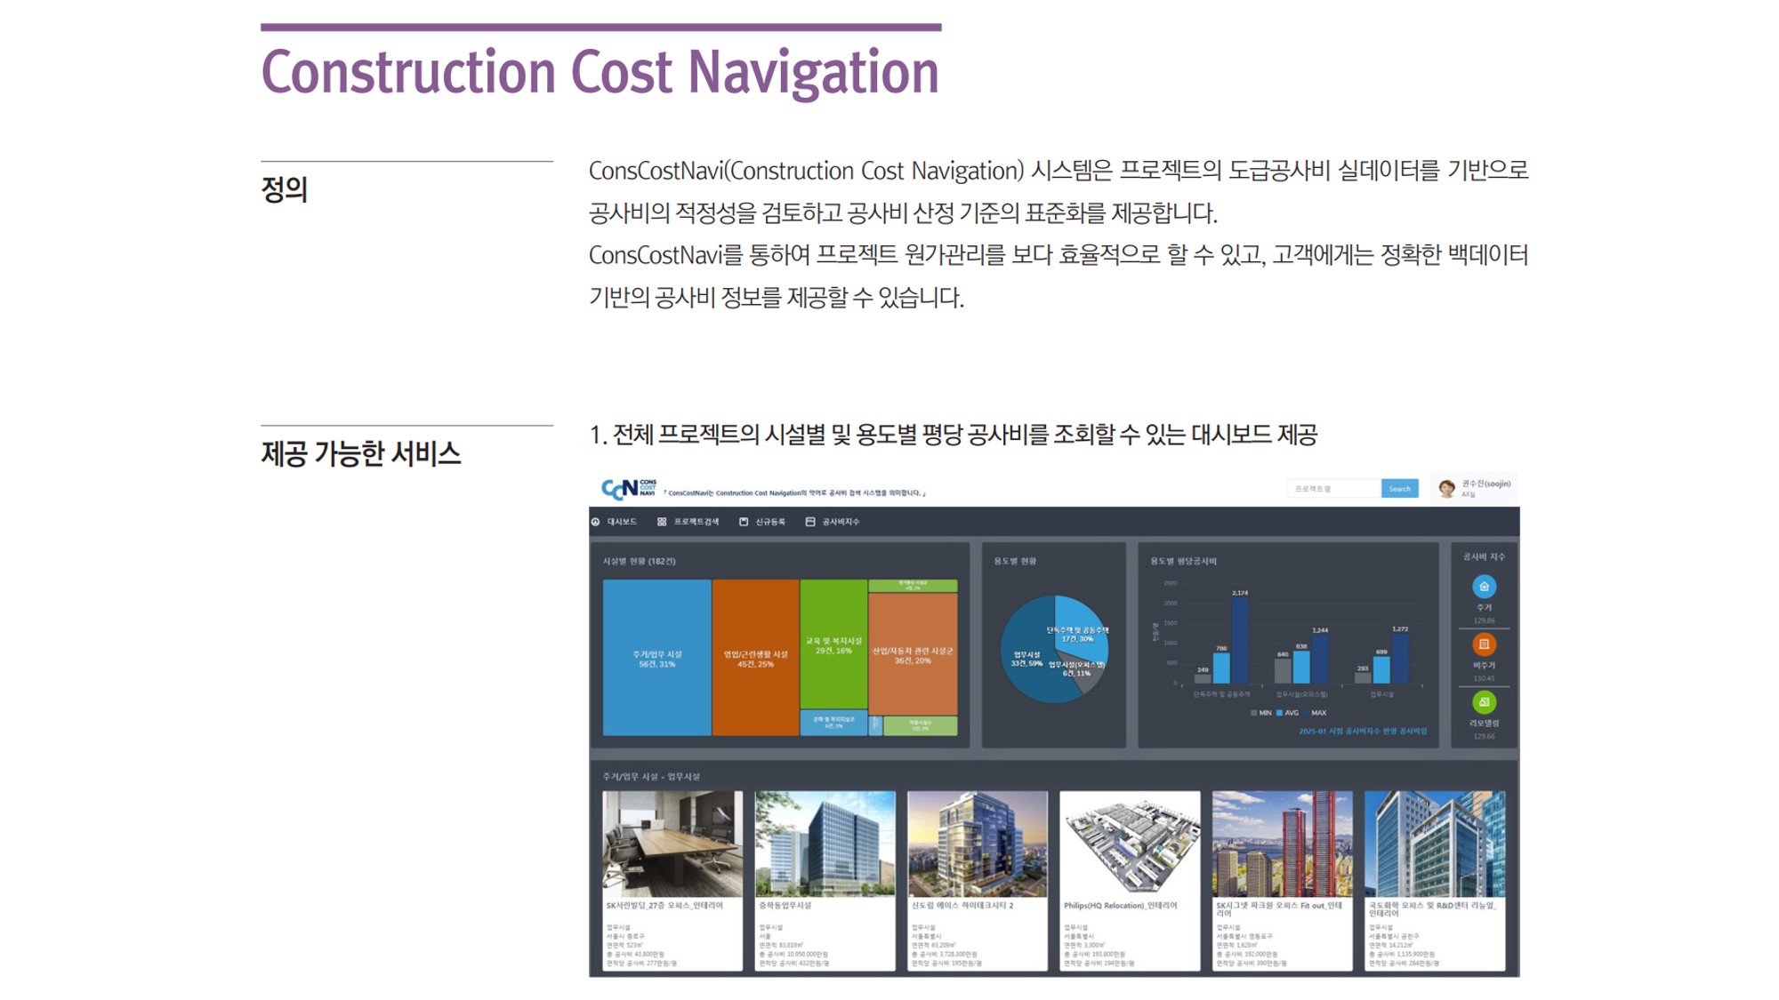
Task: Click the 공사비지수 index icon
Action: tap(810, 522)
